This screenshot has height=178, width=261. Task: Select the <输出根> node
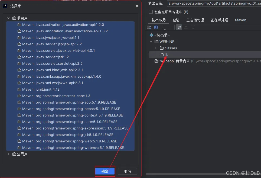162,35
